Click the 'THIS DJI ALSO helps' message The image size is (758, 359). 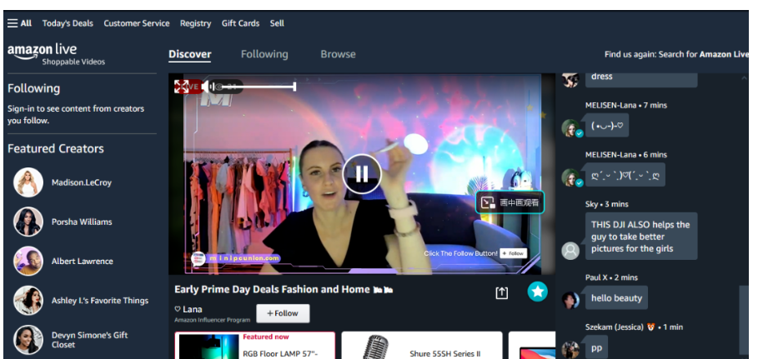(641, 237)
